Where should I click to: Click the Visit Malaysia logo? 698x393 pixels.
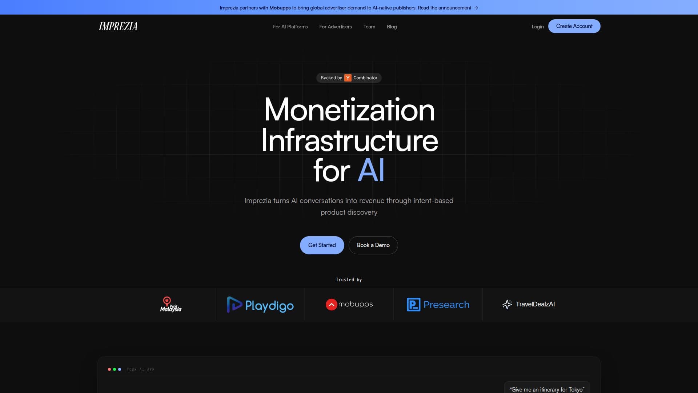point(171,304)
